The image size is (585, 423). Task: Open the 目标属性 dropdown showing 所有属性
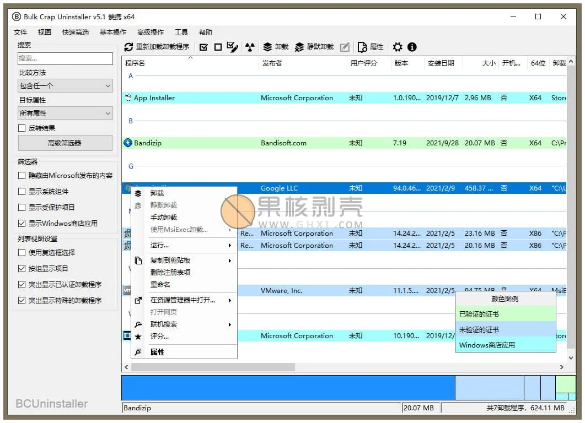point(65,113)
